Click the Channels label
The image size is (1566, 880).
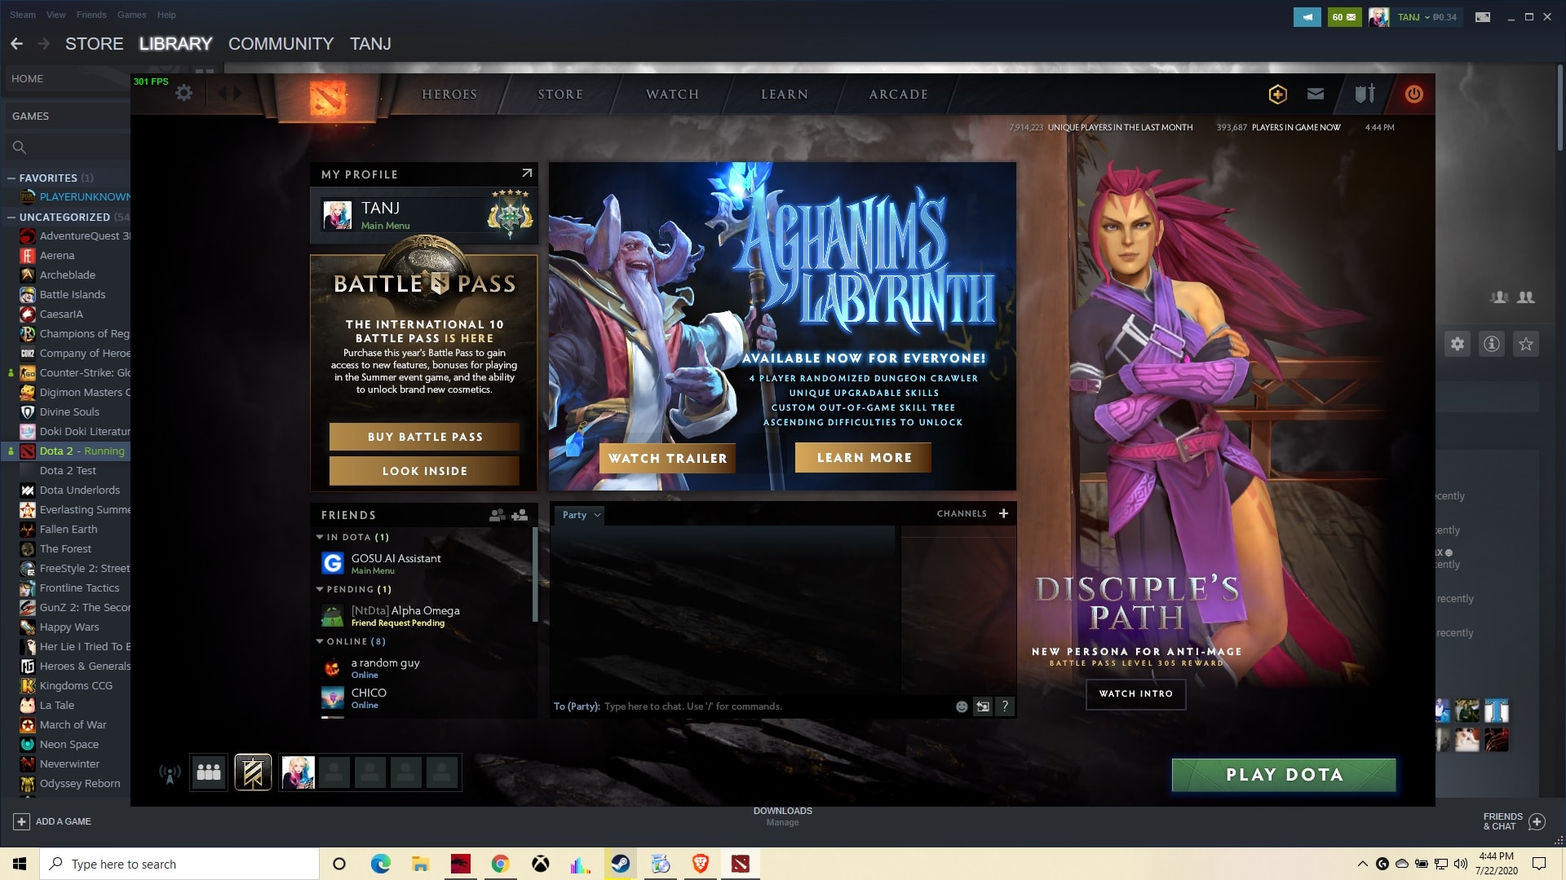962,513
